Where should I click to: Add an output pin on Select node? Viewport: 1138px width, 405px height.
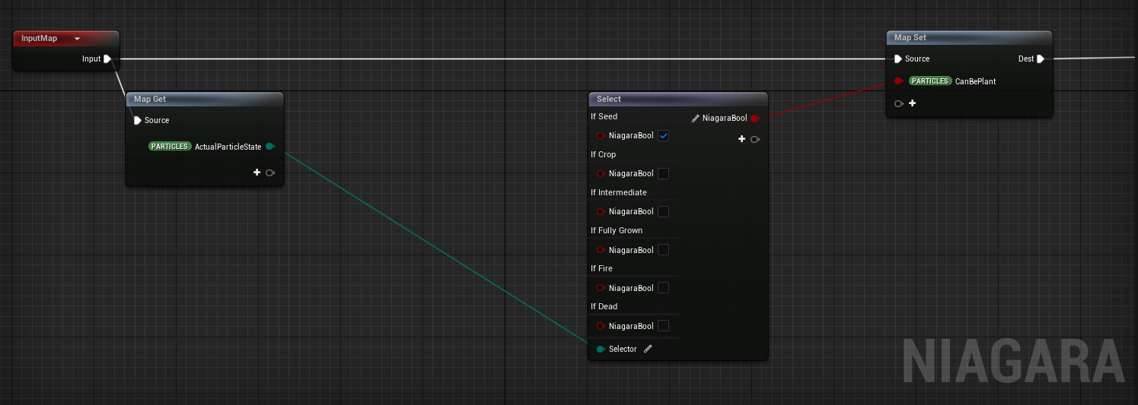[x=742, y=139]
